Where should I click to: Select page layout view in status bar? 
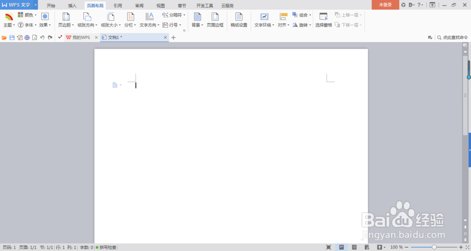click(341, 247)
